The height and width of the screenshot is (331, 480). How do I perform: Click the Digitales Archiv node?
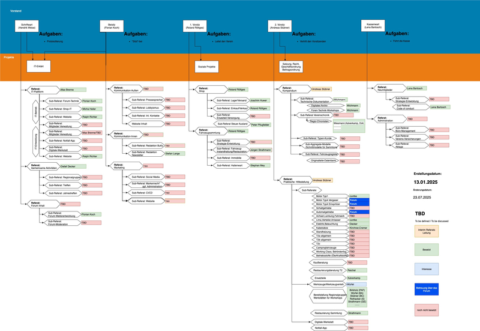[325, 106]
